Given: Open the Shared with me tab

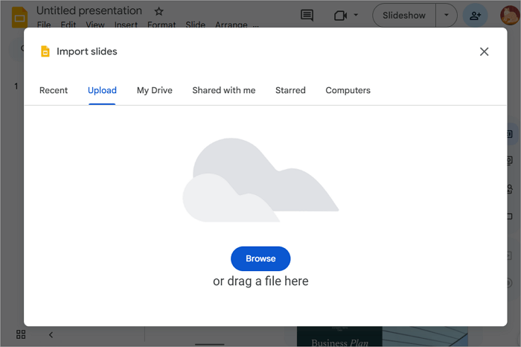Looking at the screenshot, I should [x=223, y=90].
